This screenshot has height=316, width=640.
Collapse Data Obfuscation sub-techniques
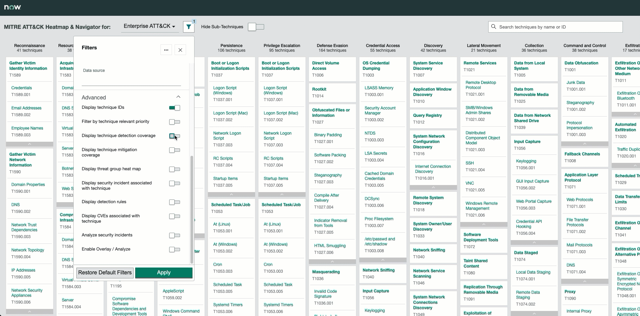point(585,144)
